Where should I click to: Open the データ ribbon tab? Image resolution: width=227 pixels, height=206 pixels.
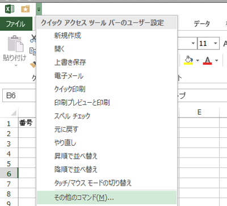pyautogui.click(x=201, y=24)
